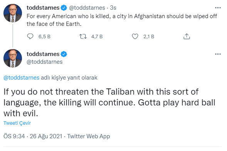Click the bold toddstarnes name in first tweet
Image resolution: width=227 pixels, height=151 pixels.
click(43, 8)
